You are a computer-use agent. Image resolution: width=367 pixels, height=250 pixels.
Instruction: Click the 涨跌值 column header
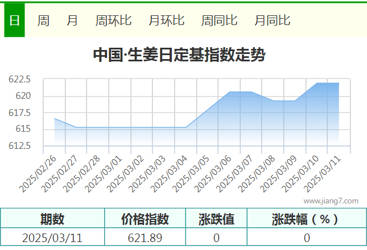tap(216, 219)
